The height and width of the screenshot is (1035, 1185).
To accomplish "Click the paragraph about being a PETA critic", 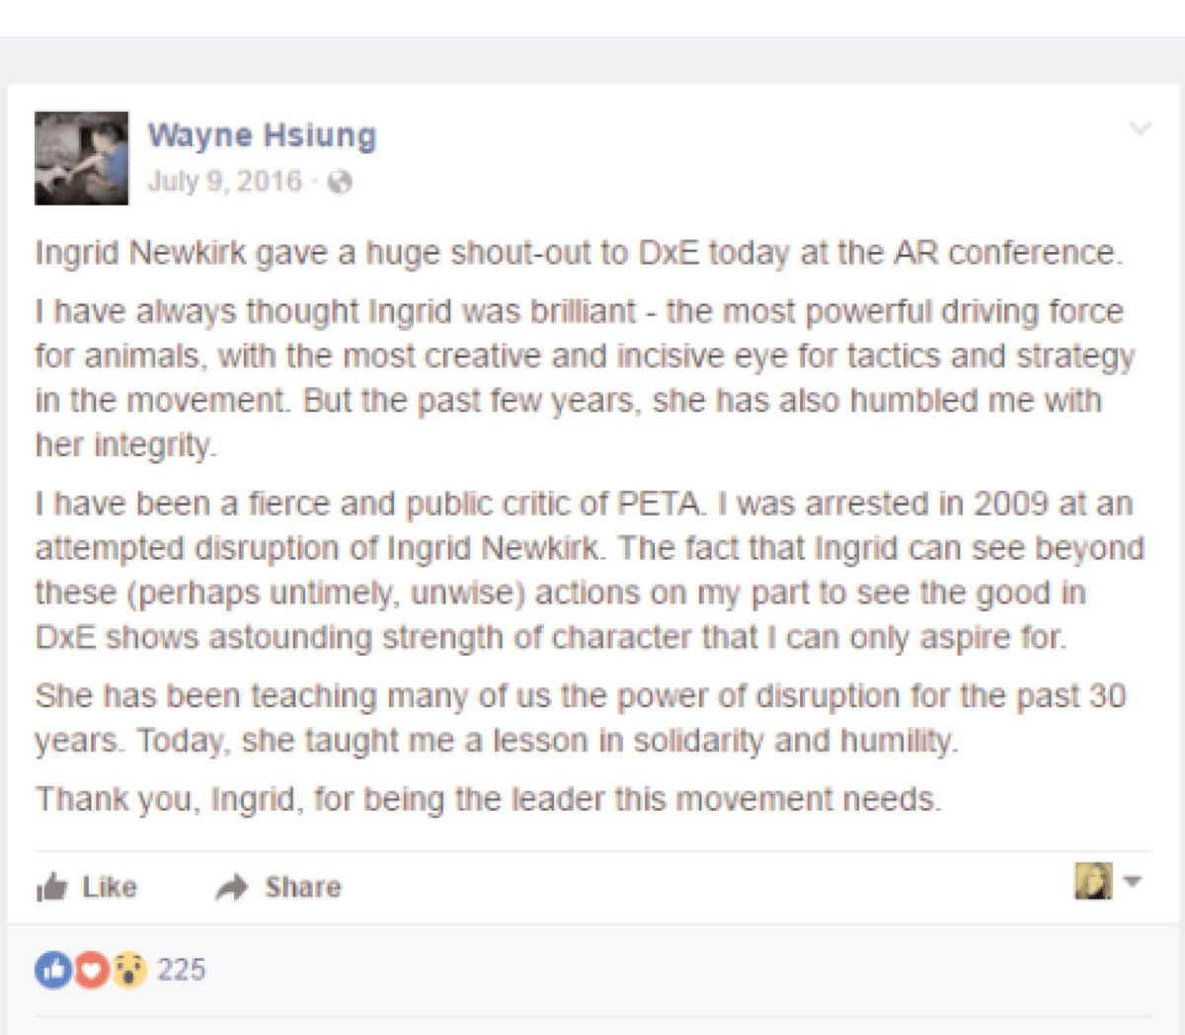I will pos(589,570).
